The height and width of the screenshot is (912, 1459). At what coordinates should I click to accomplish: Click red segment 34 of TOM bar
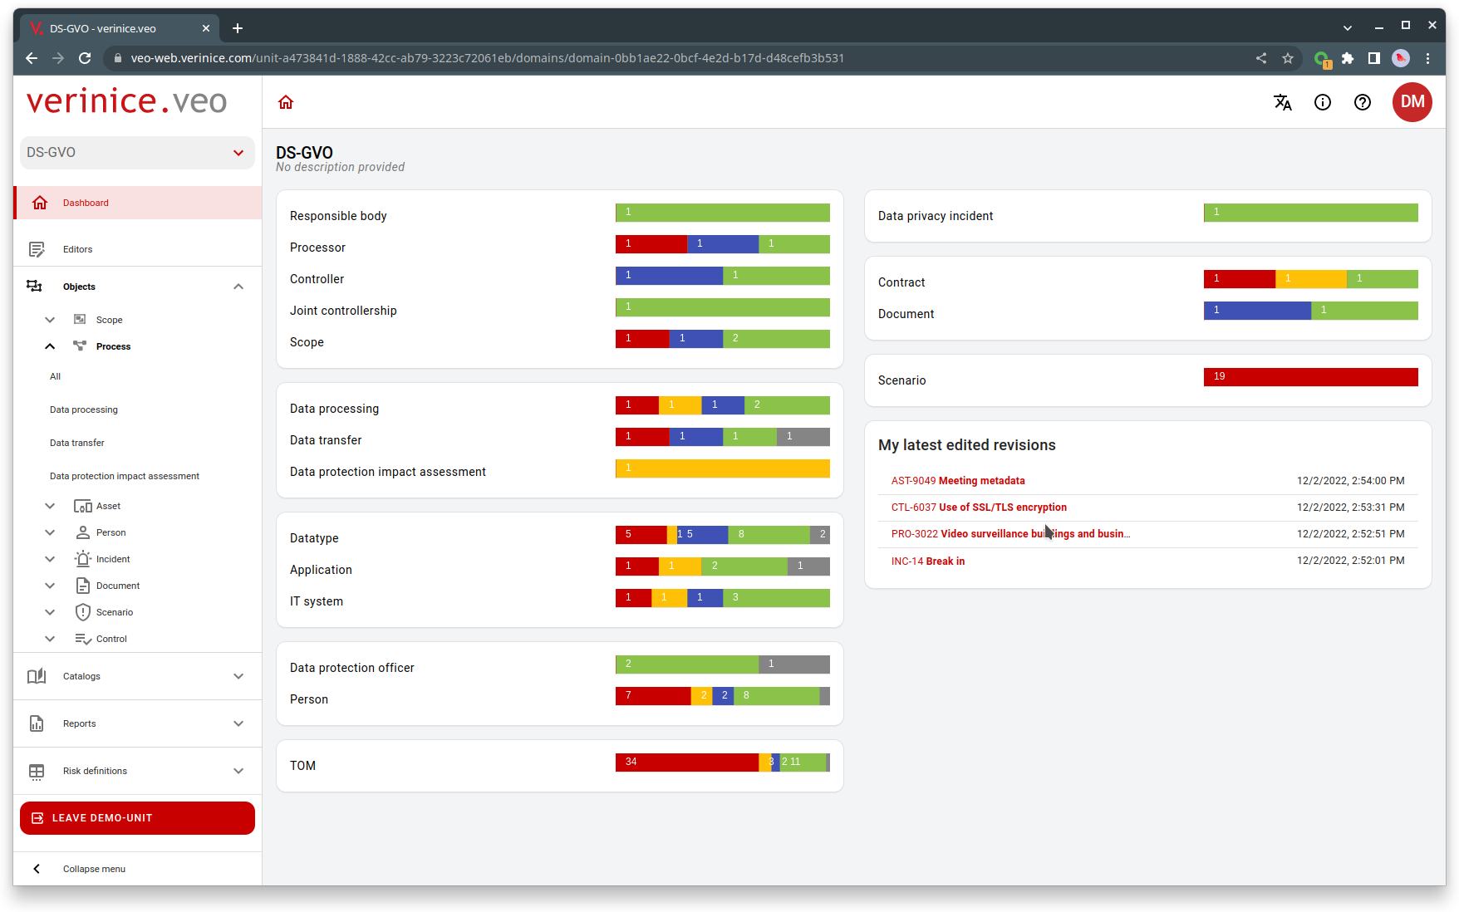click(x=687, y=762)
